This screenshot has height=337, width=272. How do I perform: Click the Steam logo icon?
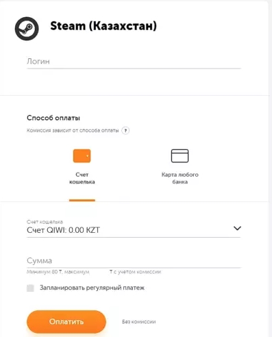pyautogui.click(x=27, y=29)
